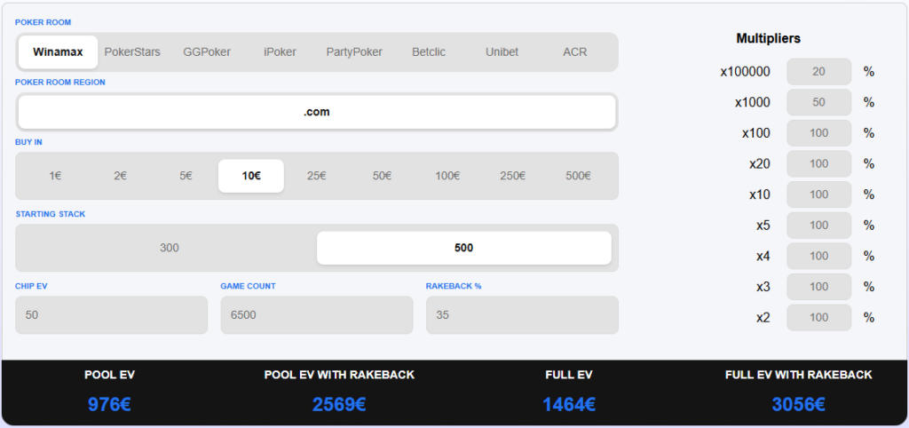Select the 25€ buy-in
This screenshot has width=909, height=428.
click(317, 176)
